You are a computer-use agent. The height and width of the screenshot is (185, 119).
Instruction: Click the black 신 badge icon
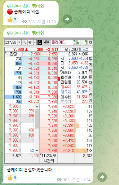40,42
